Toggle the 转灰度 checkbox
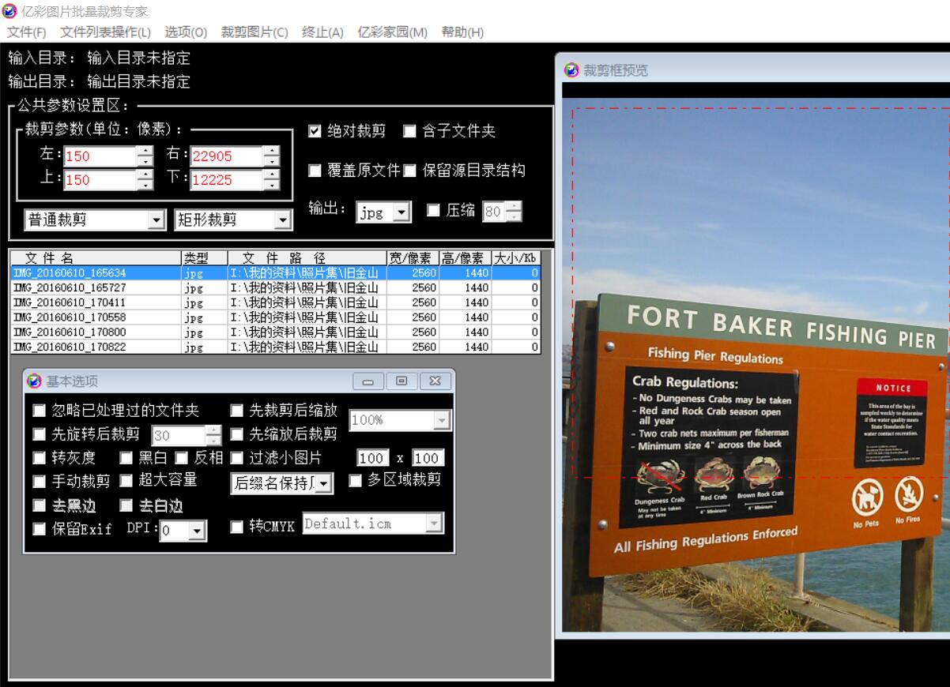Viewport: 950px width, 687px height. pos(39,458)
